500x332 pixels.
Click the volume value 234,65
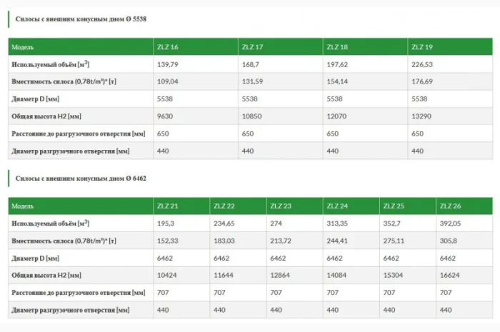click(x=226, y=223)
